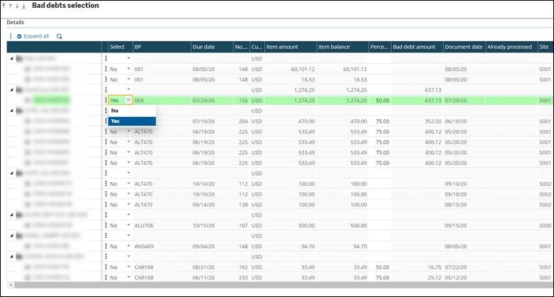Collapse the tree group above ANS409 row
The image size is (554, 297).
pyautogui.click(x=11, y=237)
